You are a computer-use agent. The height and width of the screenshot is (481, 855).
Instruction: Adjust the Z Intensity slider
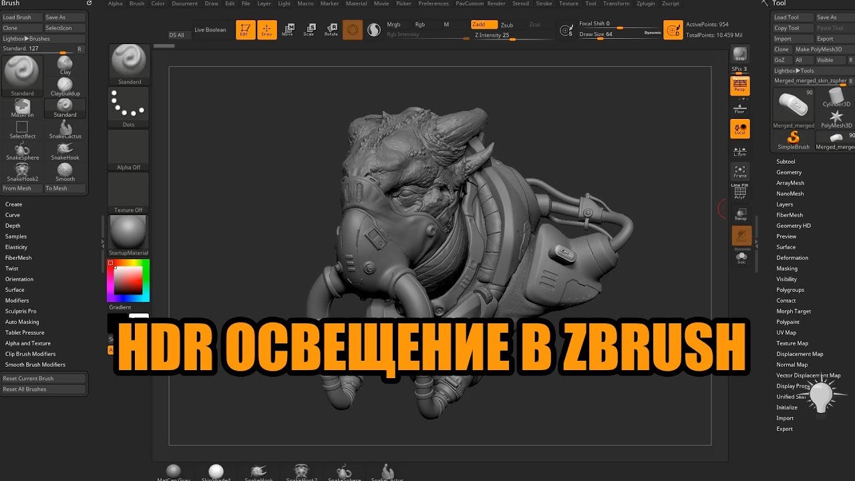point(512,36)
